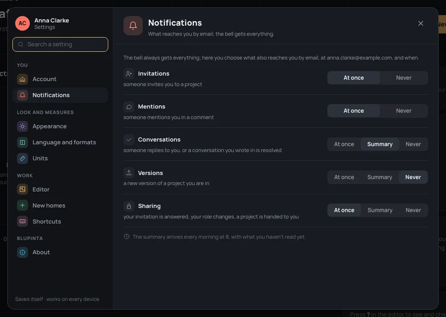
Task: Focus the Search a setting field
Action: coord(60,44)
